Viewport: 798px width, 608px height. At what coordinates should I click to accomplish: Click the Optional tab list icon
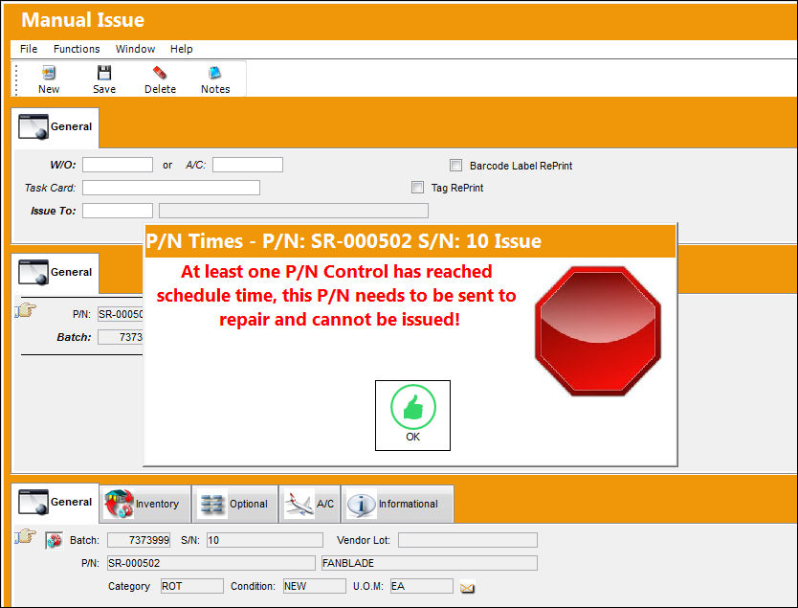click(211, 505)
